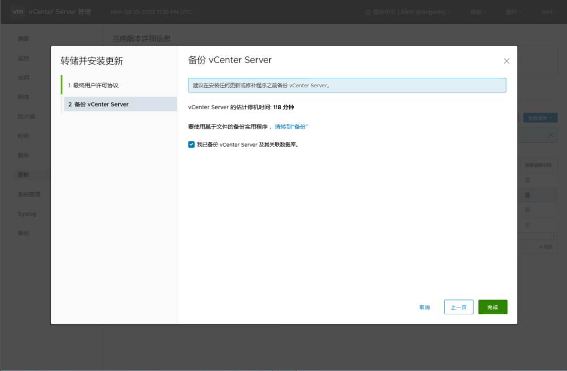Viewport: 567px width, 371px height.
Task: Open 时间 in the sidebar
Action: tap(24, 136)
